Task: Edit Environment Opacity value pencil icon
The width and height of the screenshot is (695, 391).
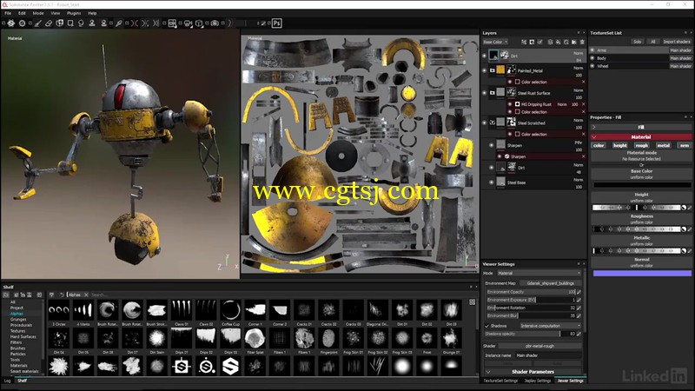Action: coord(579,292)
